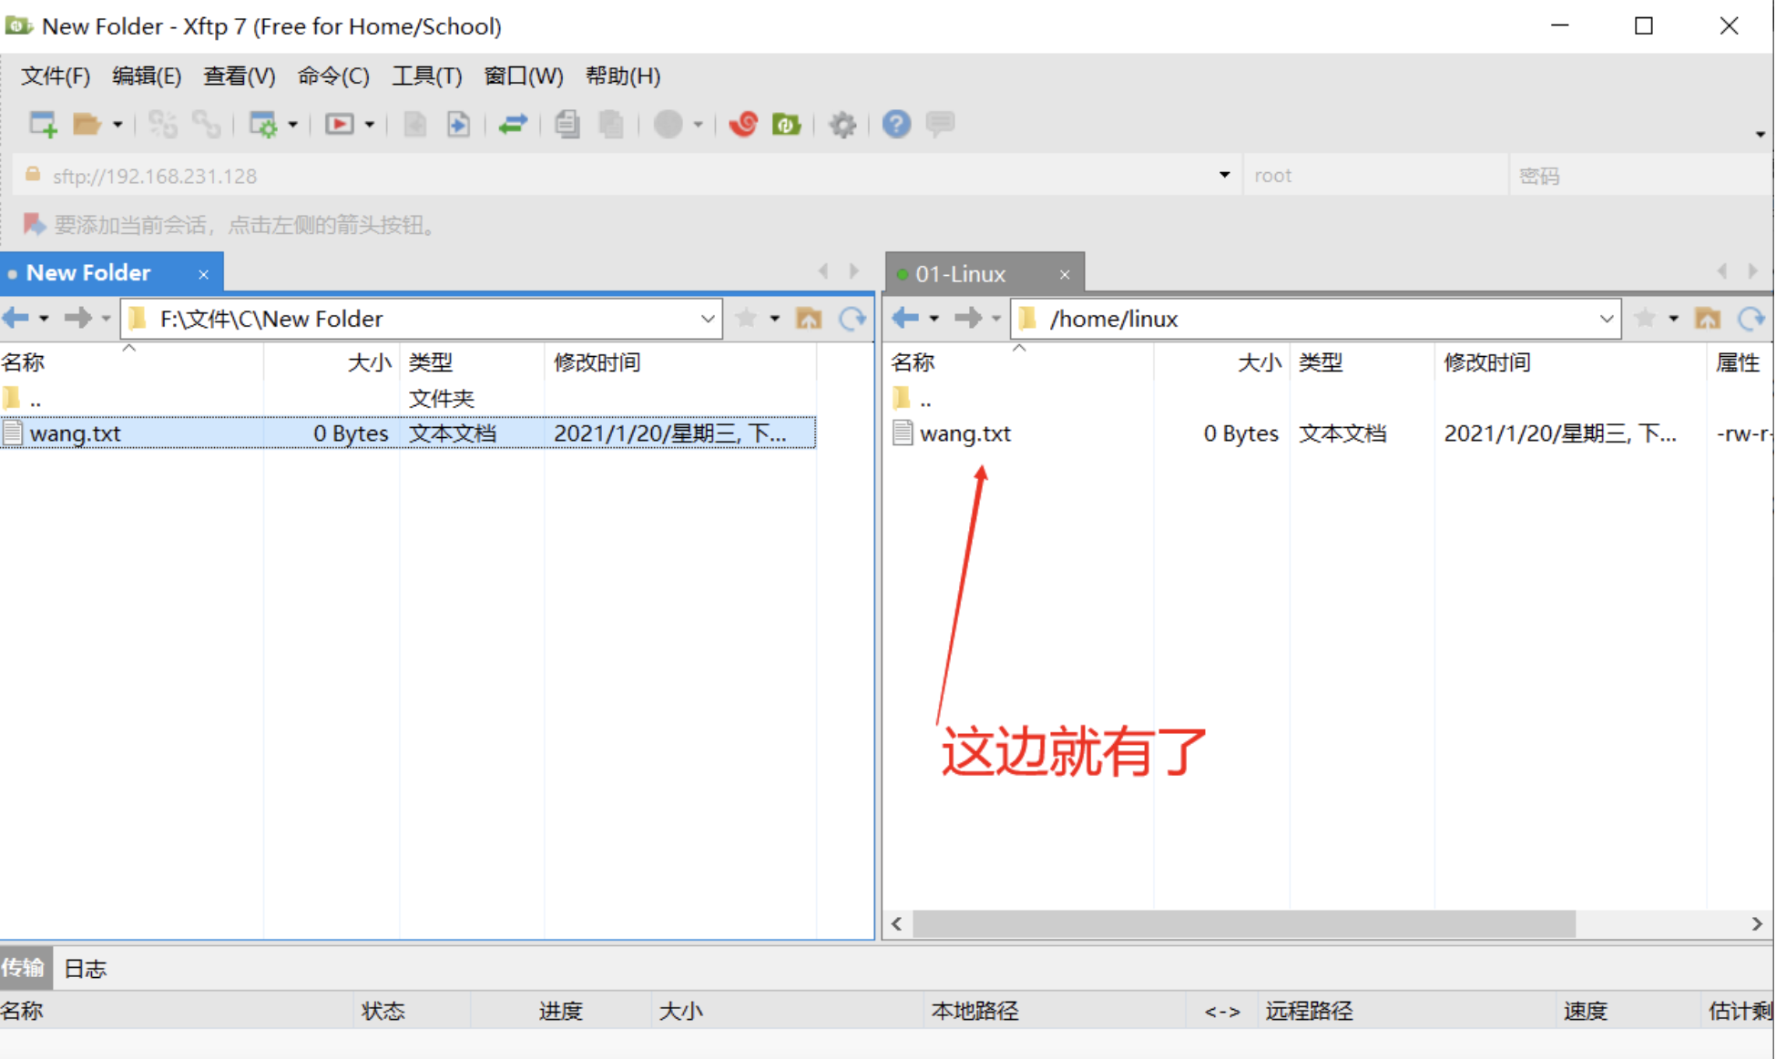Expand the session properties dropdown arrow
This screenshot has width=1776, height=1059.
coord(292,125)
